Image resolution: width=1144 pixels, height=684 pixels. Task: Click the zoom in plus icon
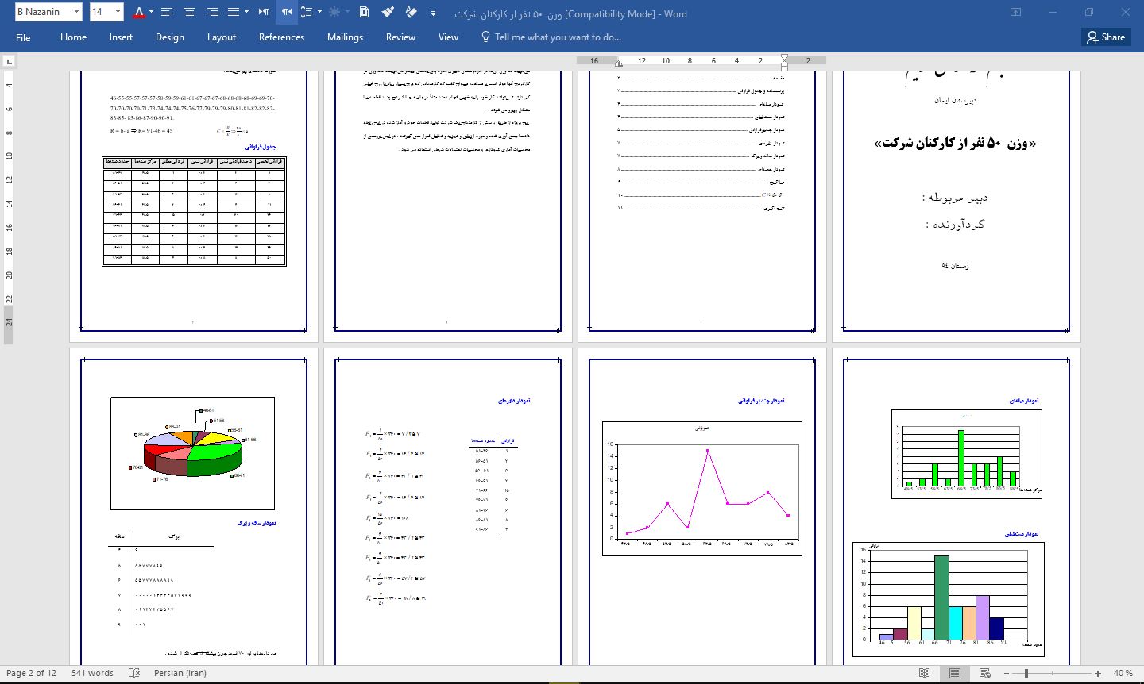pyautogui.click(x=1098, y=673)
